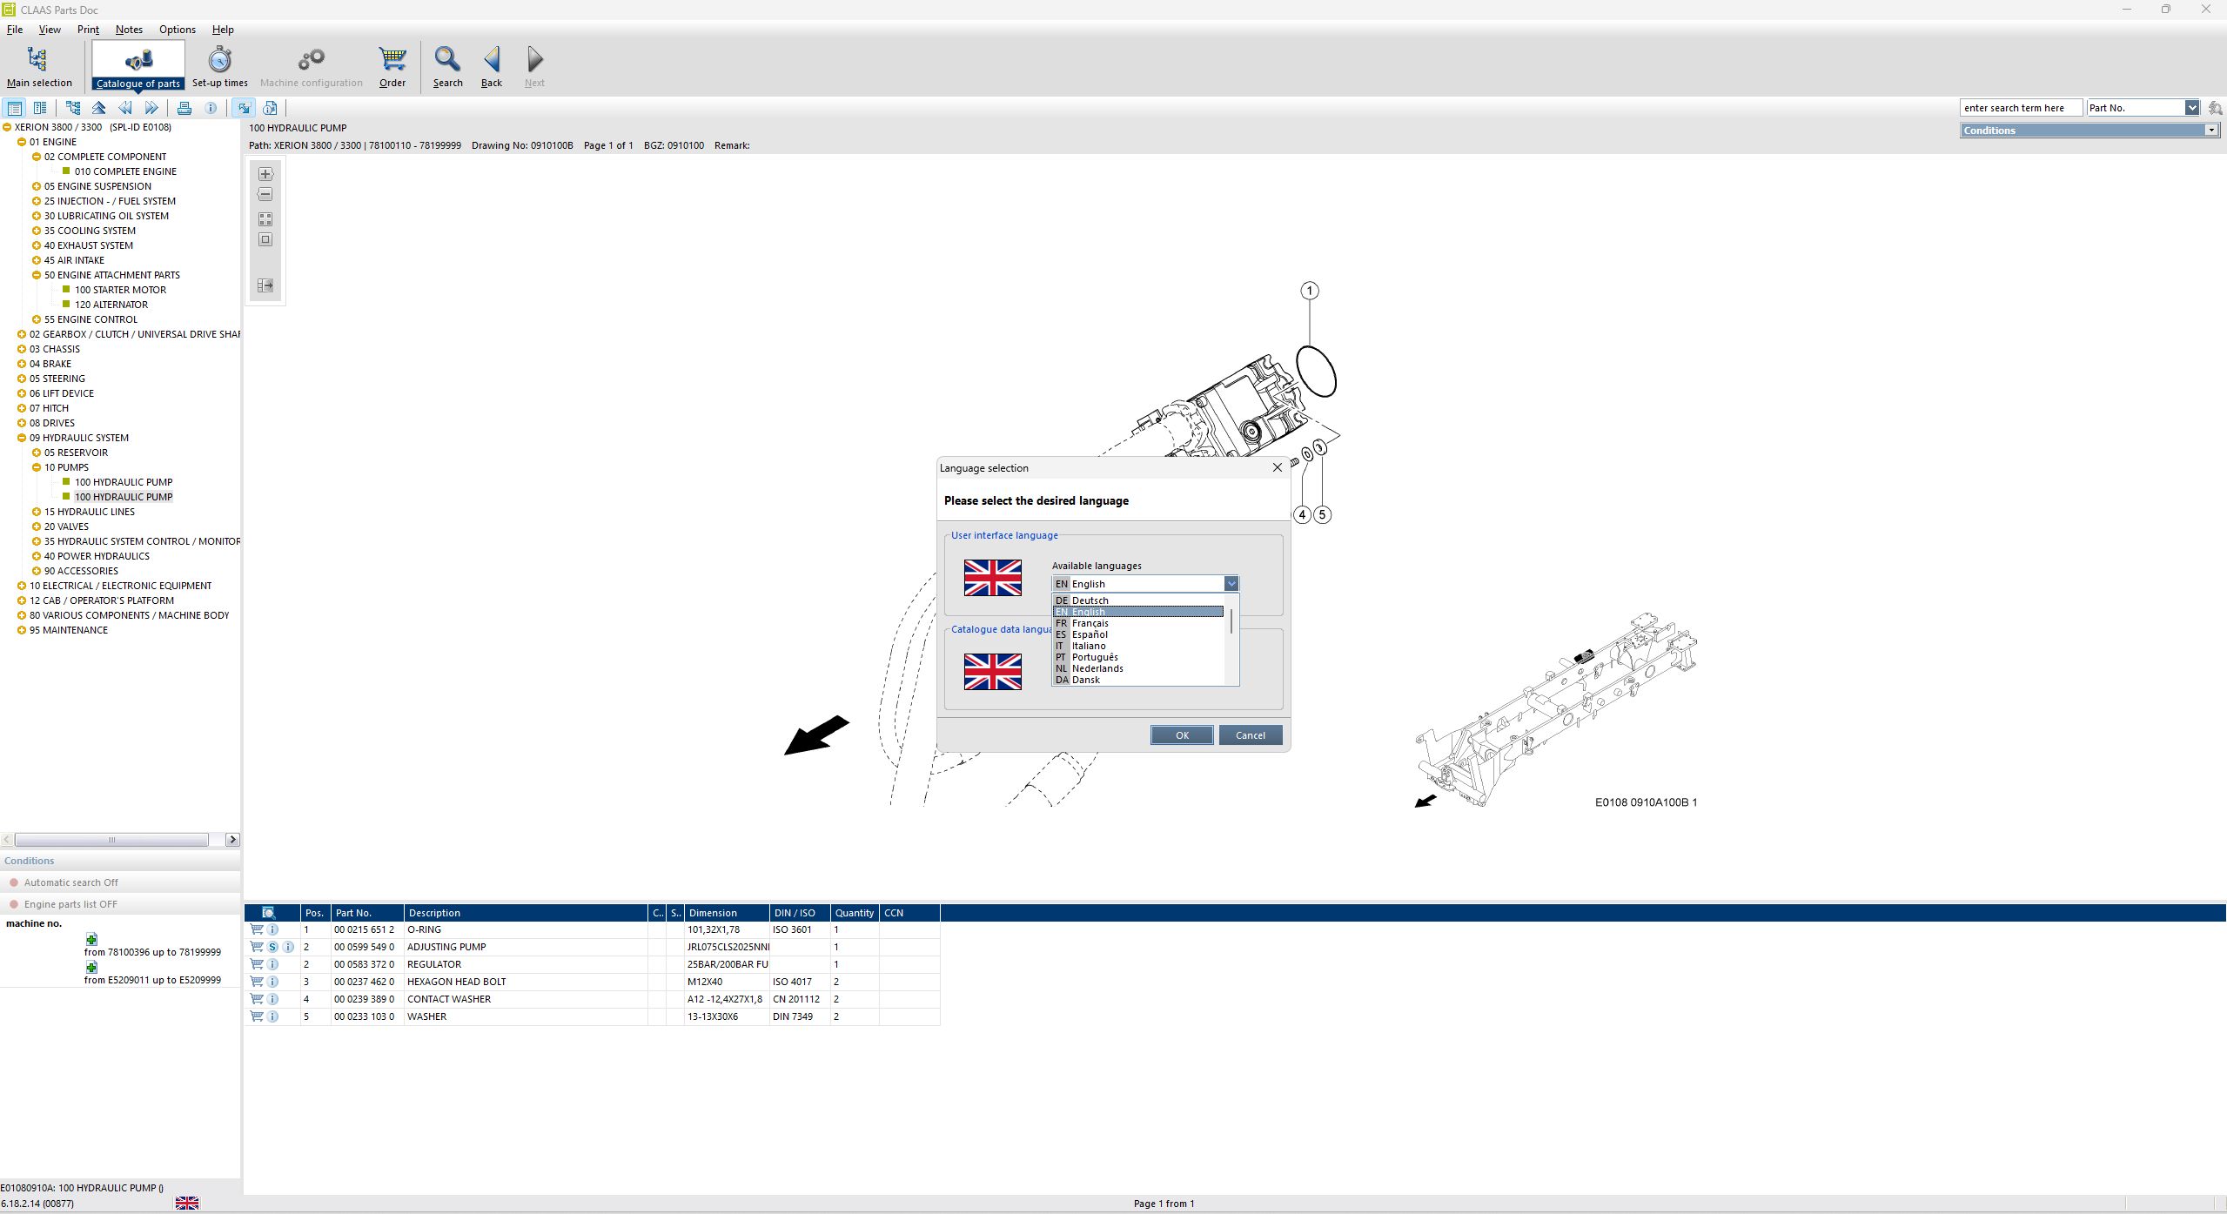Open the Notes menu

[129, 30]
